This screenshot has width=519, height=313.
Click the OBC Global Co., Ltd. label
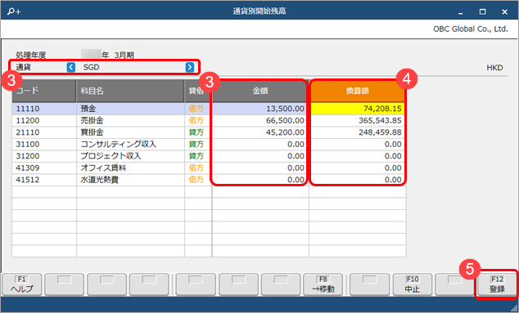[x=471, y=29]
